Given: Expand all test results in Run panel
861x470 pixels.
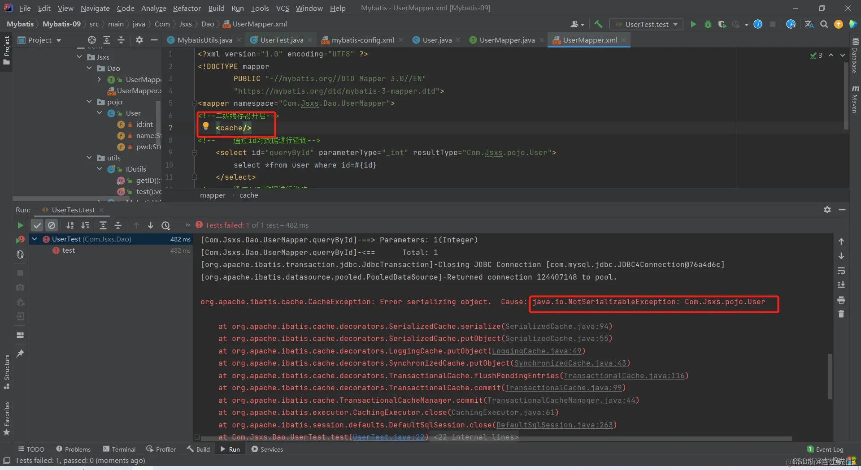Looking at the screenshot, I should click(103, 225).
